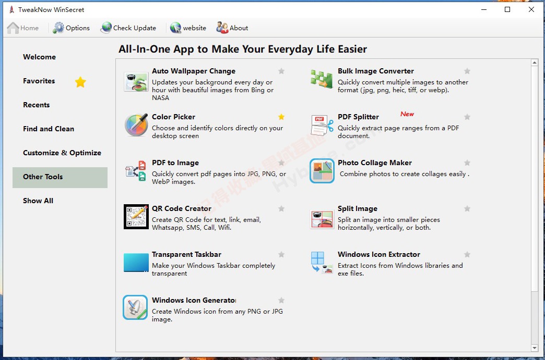Viewport: 545px width, 360px height.
Task: Click the Color Picker title
Action: (173, 117)
